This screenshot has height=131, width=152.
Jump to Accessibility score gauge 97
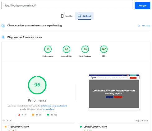click(67, 49)
